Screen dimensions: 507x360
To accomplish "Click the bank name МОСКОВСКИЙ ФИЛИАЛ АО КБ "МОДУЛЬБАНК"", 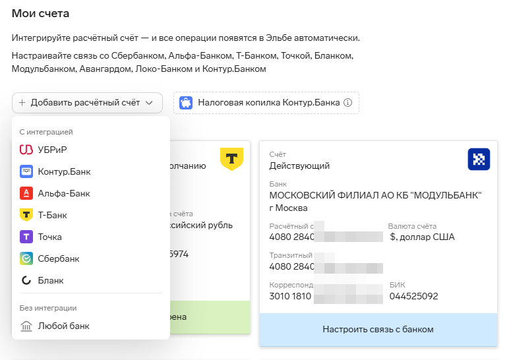I will [x=375, y=195].
